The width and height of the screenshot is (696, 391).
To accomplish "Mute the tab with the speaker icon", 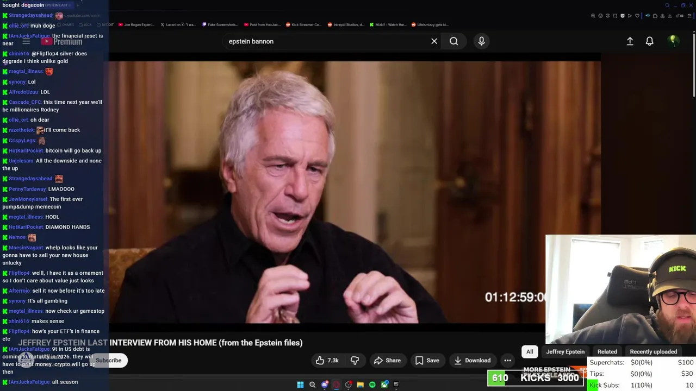I will point(648,16).
